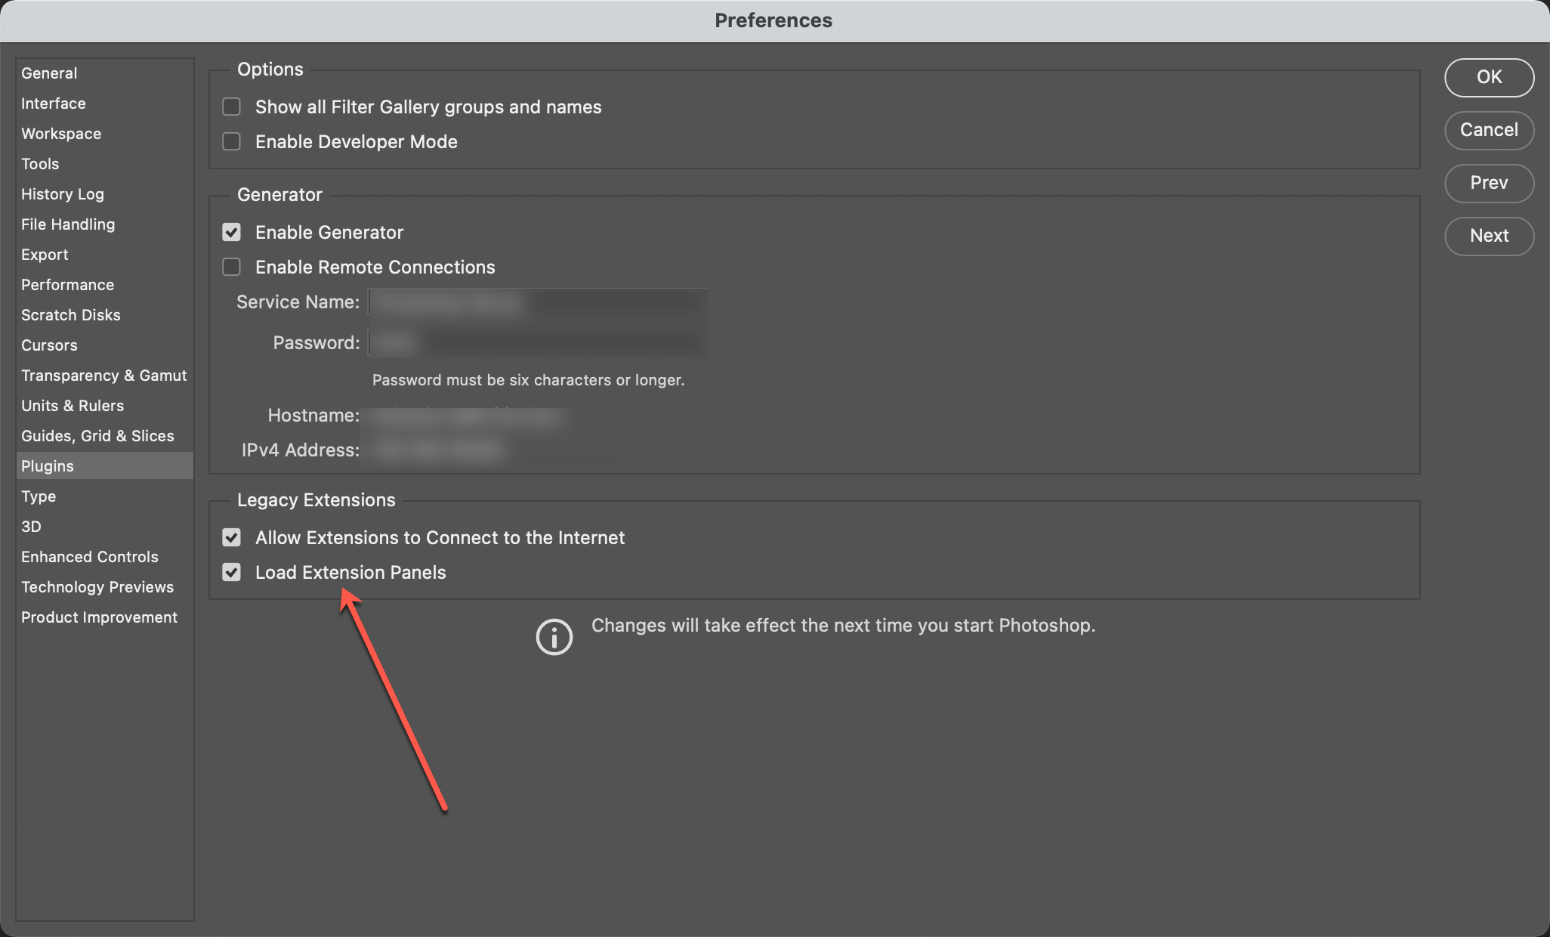Click inside the Service Name field
This screenshot has height=937, width=1550.
(538, 302)
